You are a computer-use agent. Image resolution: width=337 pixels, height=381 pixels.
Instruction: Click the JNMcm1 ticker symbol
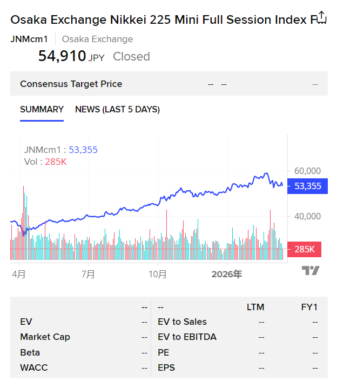click(29, 39)
